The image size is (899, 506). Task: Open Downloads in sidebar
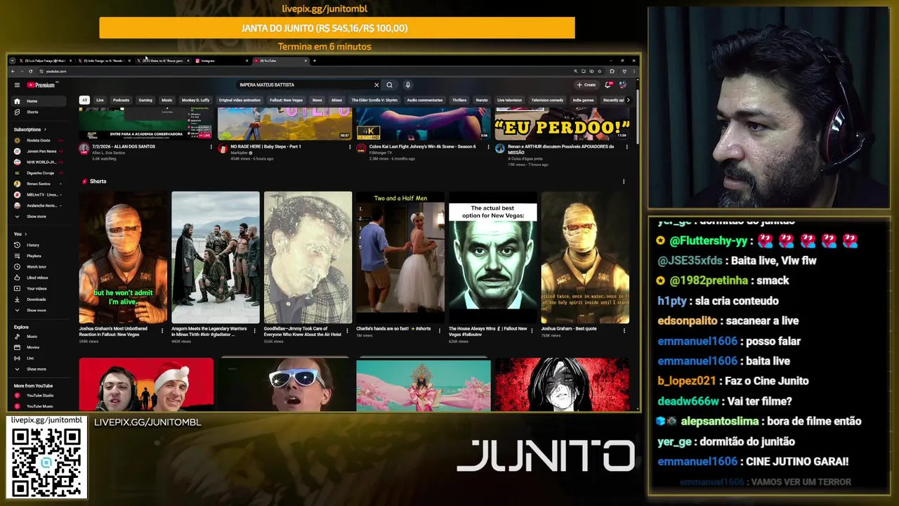click(39, 299)
